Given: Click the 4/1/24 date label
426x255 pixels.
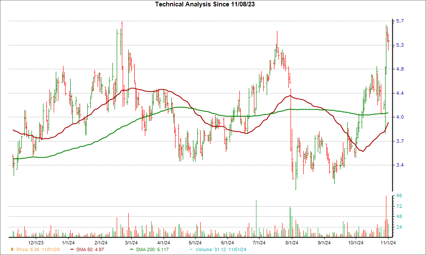Looking at the screenshot, I should pos(163,243).
